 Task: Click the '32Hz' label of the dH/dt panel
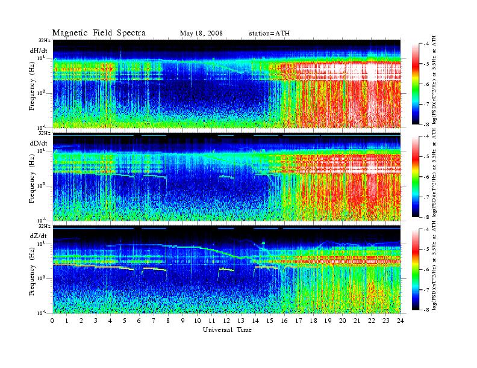click(45, 40)
